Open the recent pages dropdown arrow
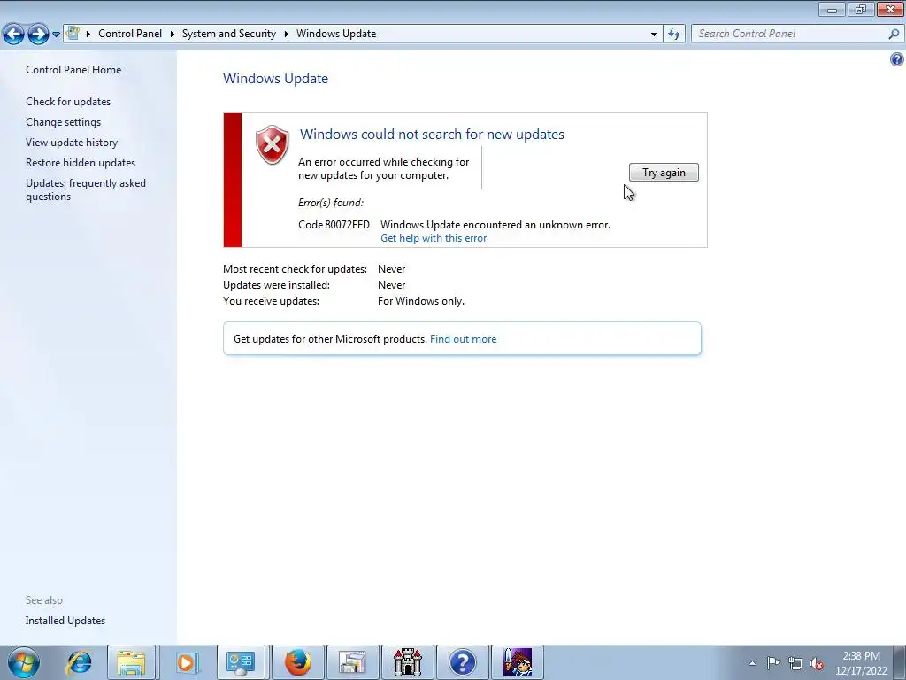 [56, 35]
